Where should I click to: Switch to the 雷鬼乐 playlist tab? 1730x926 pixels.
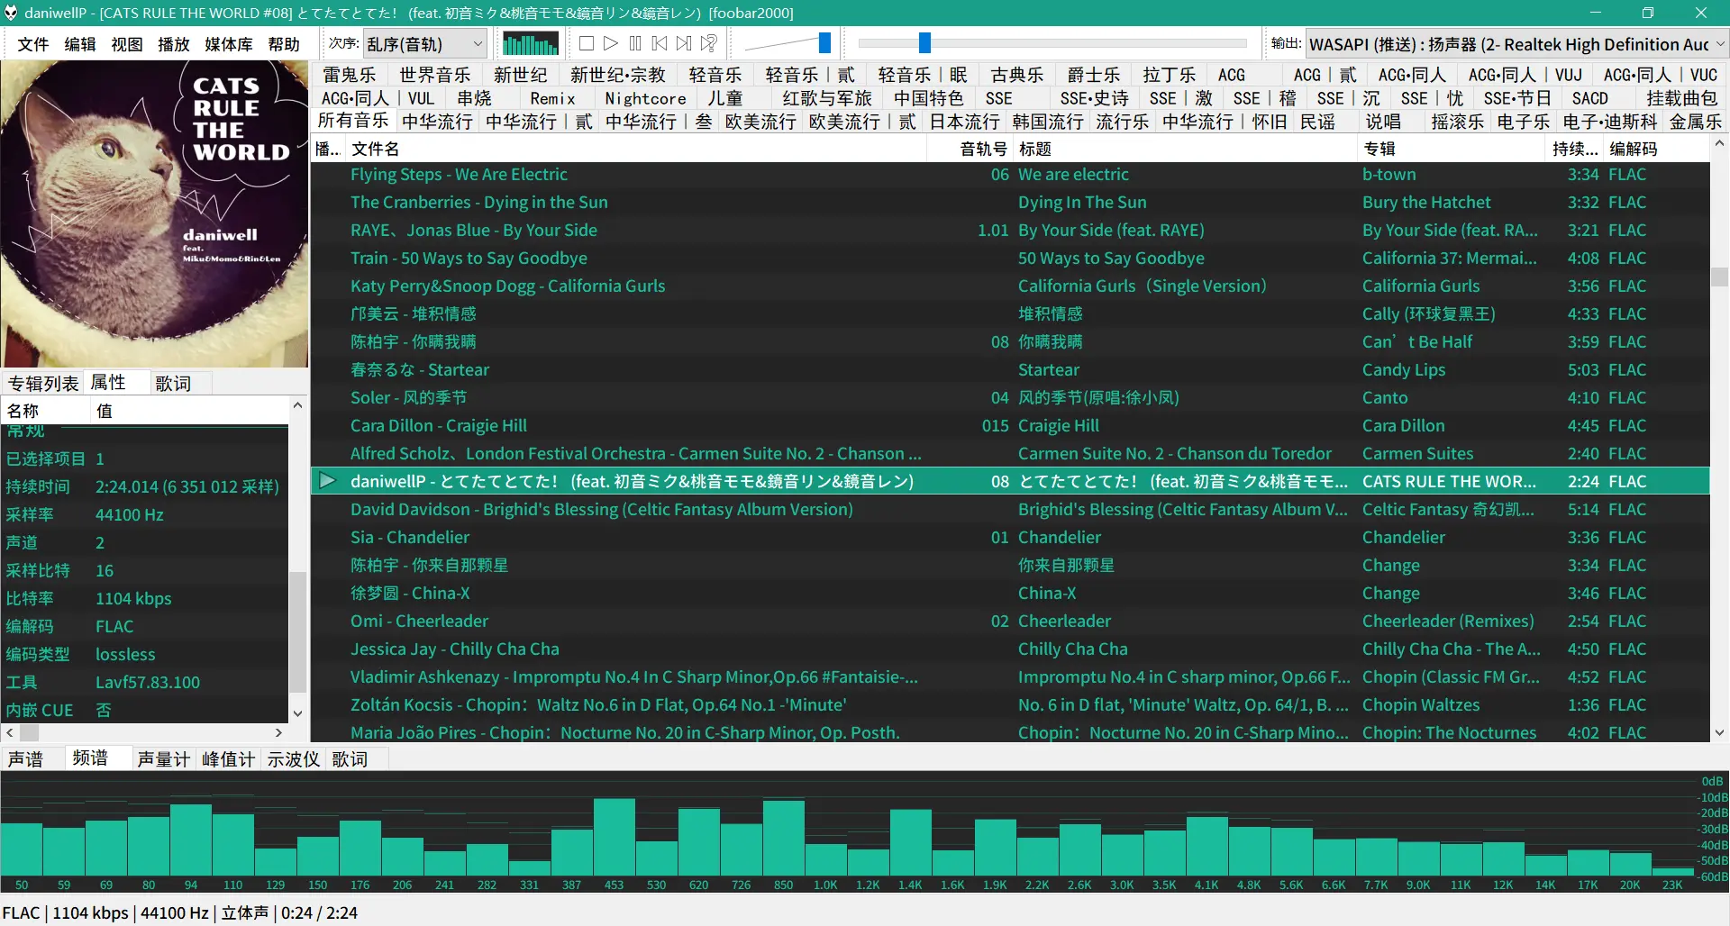[x=350, y=75]
